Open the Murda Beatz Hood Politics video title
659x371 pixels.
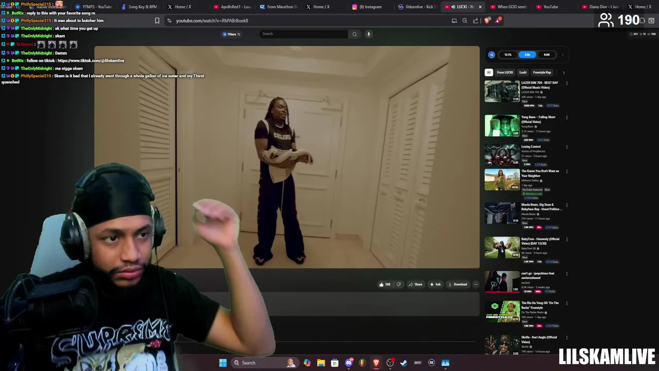pyautogui.click(x=541, y=207)
